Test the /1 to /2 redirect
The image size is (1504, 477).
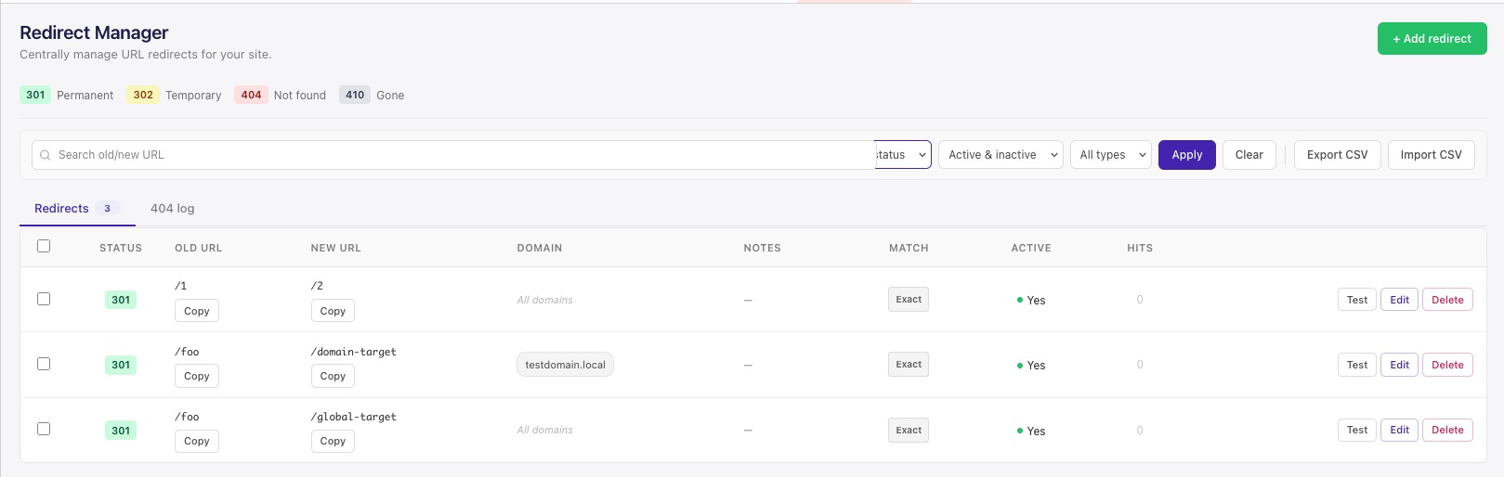[1357, 300]
